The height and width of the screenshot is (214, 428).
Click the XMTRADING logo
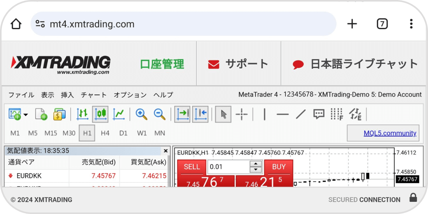pyautogui.click(x=61, y=65)
